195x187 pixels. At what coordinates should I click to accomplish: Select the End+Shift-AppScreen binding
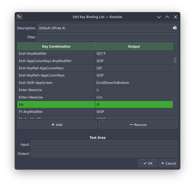tap(56, 83)
